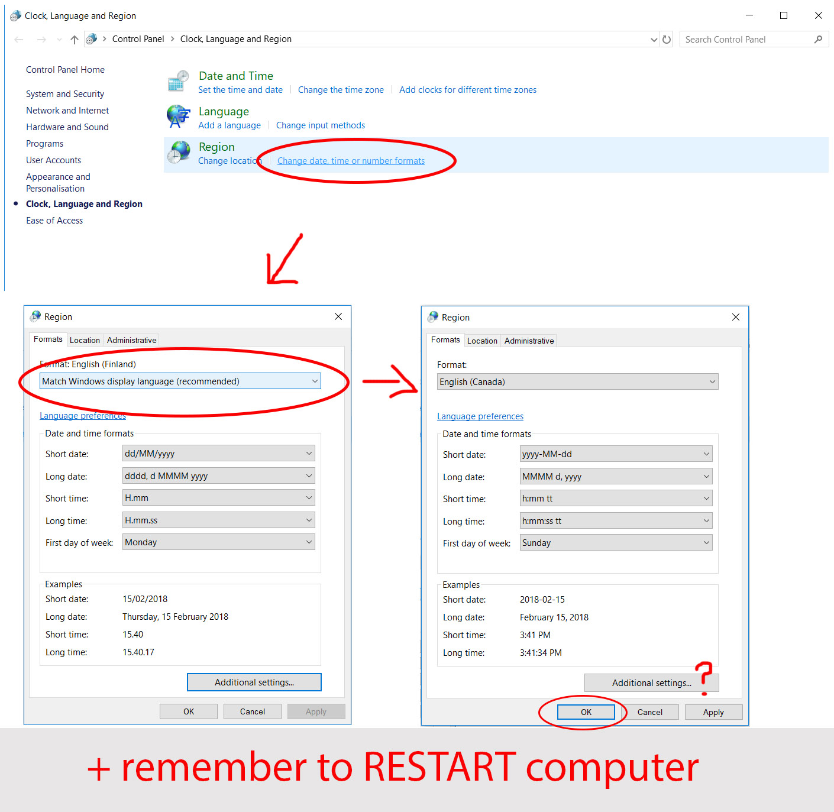The width and height of the screenshot is (834, 812).
Task: Open Appearance and Personalisation category
Action: (x=58, y=183)
